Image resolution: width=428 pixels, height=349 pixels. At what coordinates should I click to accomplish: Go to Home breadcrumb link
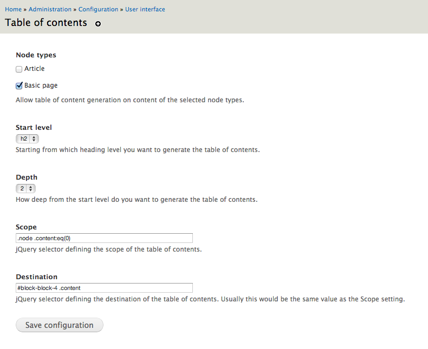pyautogui.click(x=13, y=9)
